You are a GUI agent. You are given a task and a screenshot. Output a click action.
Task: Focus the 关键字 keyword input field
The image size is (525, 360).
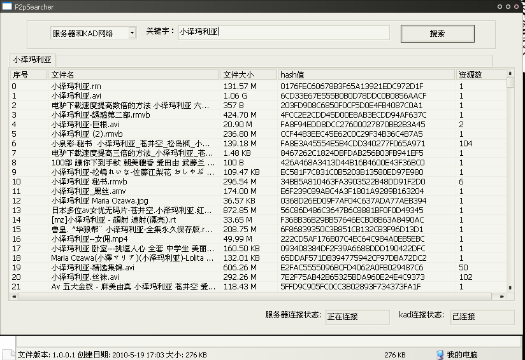[x=284, y=32]
